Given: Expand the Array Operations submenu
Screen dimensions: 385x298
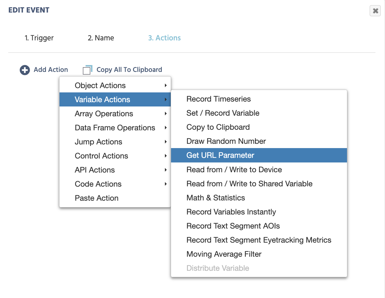Looking at the screenshot, I should coord(115,114).
